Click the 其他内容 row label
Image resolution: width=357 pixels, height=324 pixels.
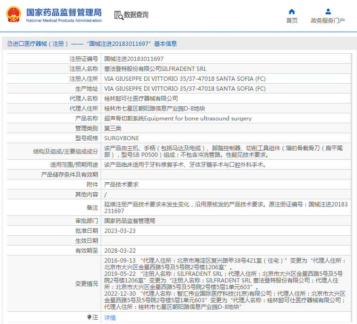pyautogui.click(x=87, y=195)
